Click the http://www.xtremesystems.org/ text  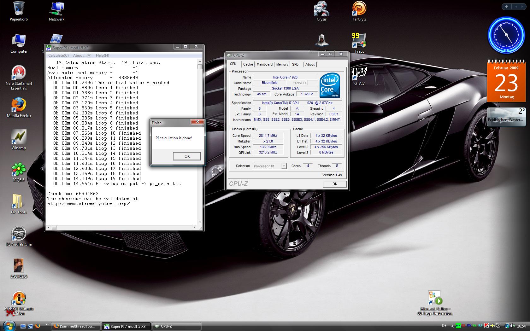(89, 204)
